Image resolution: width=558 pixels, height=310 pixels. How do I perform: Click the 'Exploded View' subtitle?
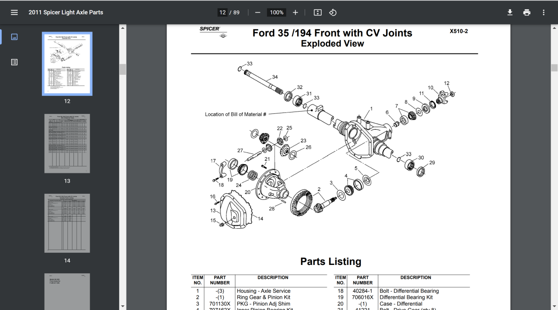332,44
